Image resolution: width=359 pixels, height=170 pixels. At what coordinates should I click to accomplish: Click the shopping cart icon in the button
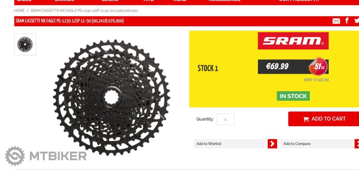coord(306,119)
